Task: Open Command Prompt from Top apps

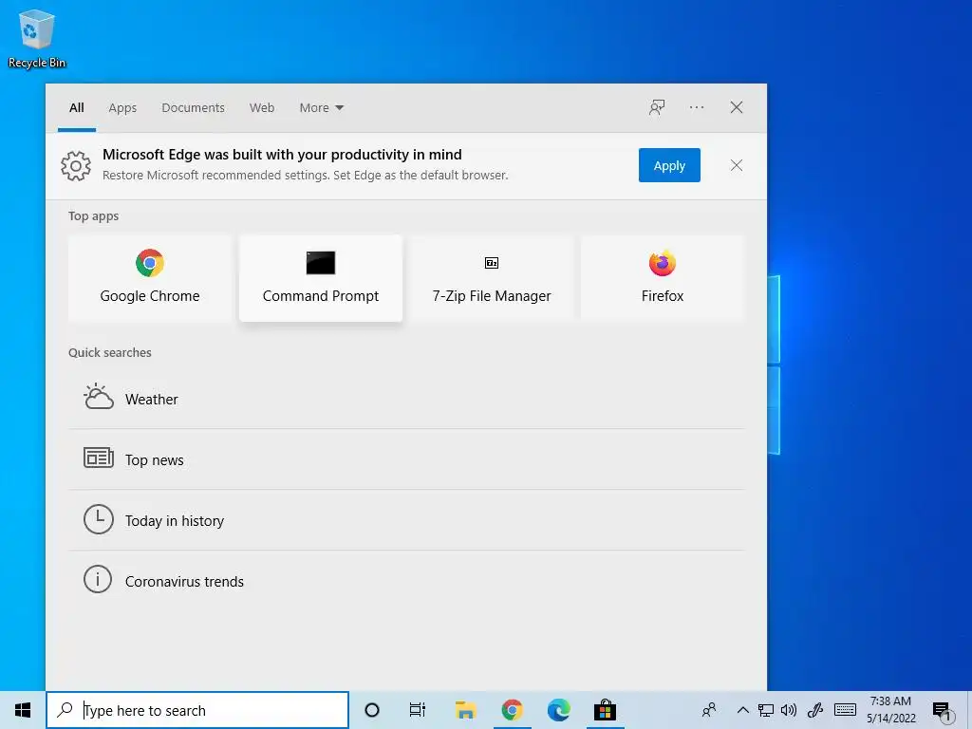Action: [321, 278]
